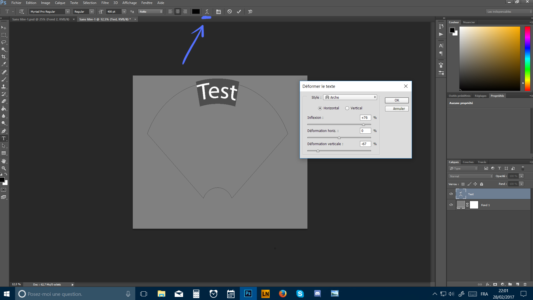Click the Annuler button
This screenshot has height=300, width=533.
[397, 109]
